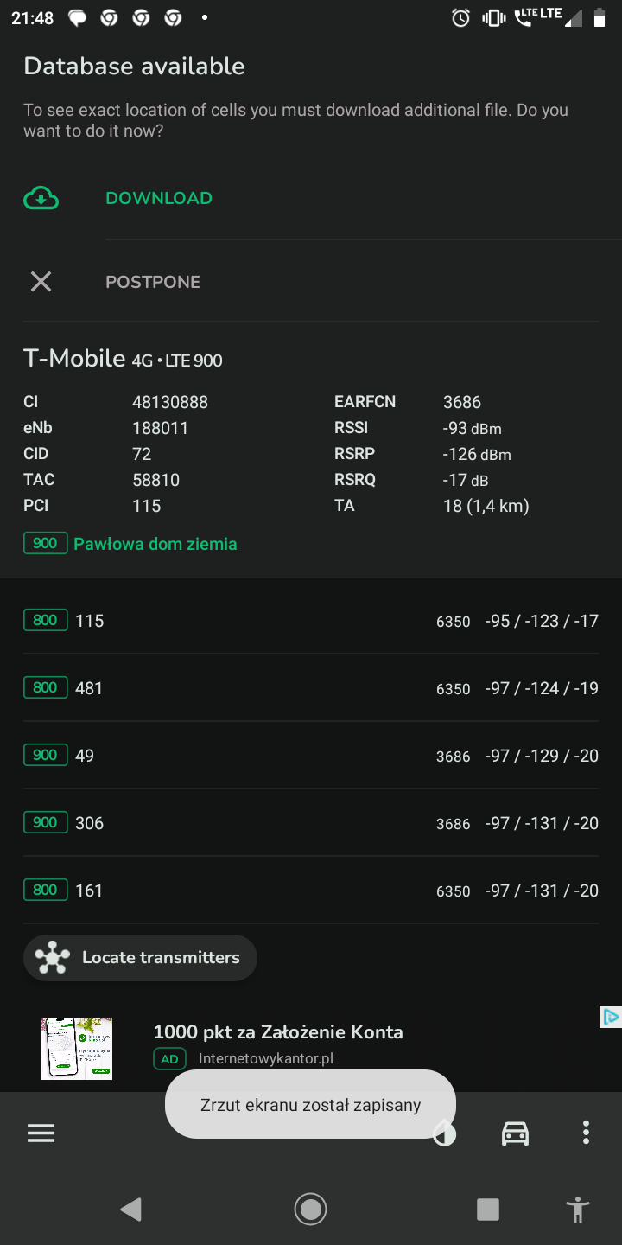Open the three-dot overflow menu
Viewport: 622px width, 1245px height.
point(586,1133)
